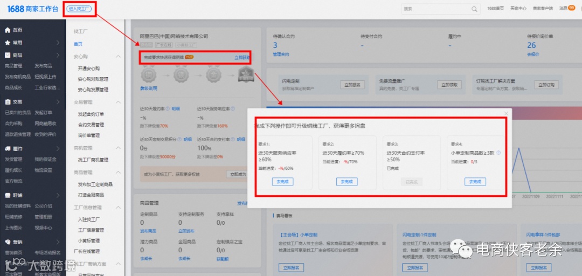Click help icon beside 小单定制商品数≥3款
This screenshot has width=582, height=276.
point(498,153)
